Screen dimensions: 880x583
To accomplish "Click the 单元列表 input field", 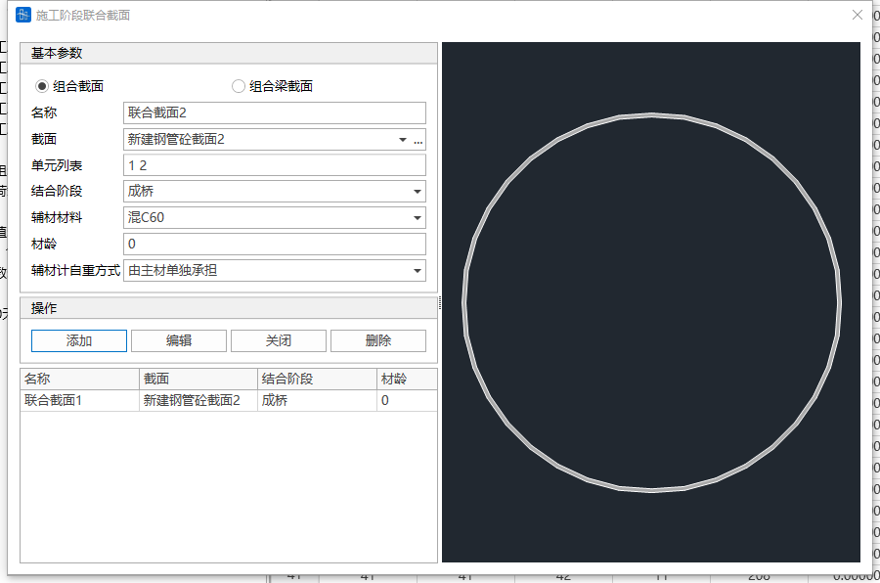I will pyautogui.click(x=275, y=165).
